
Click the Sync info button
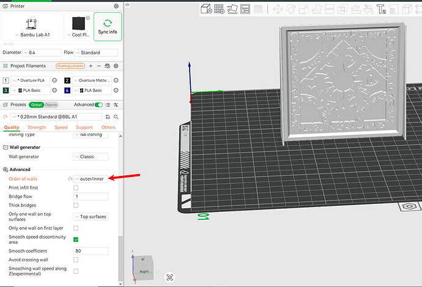108,27
